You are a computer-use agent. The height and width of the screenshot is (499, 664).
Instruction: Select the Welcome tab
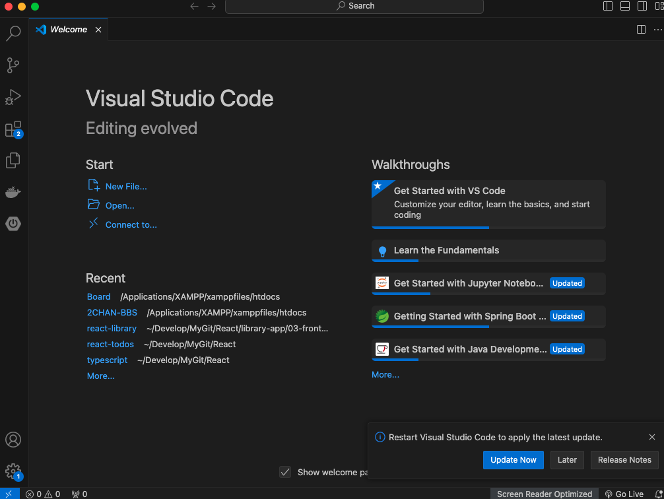pos(69,29)
